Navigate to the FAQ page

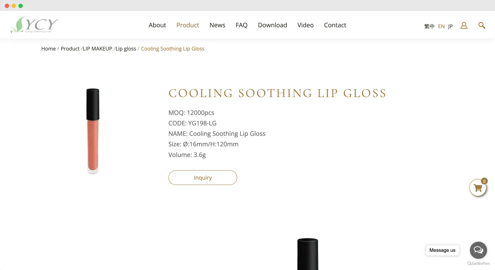242,25
